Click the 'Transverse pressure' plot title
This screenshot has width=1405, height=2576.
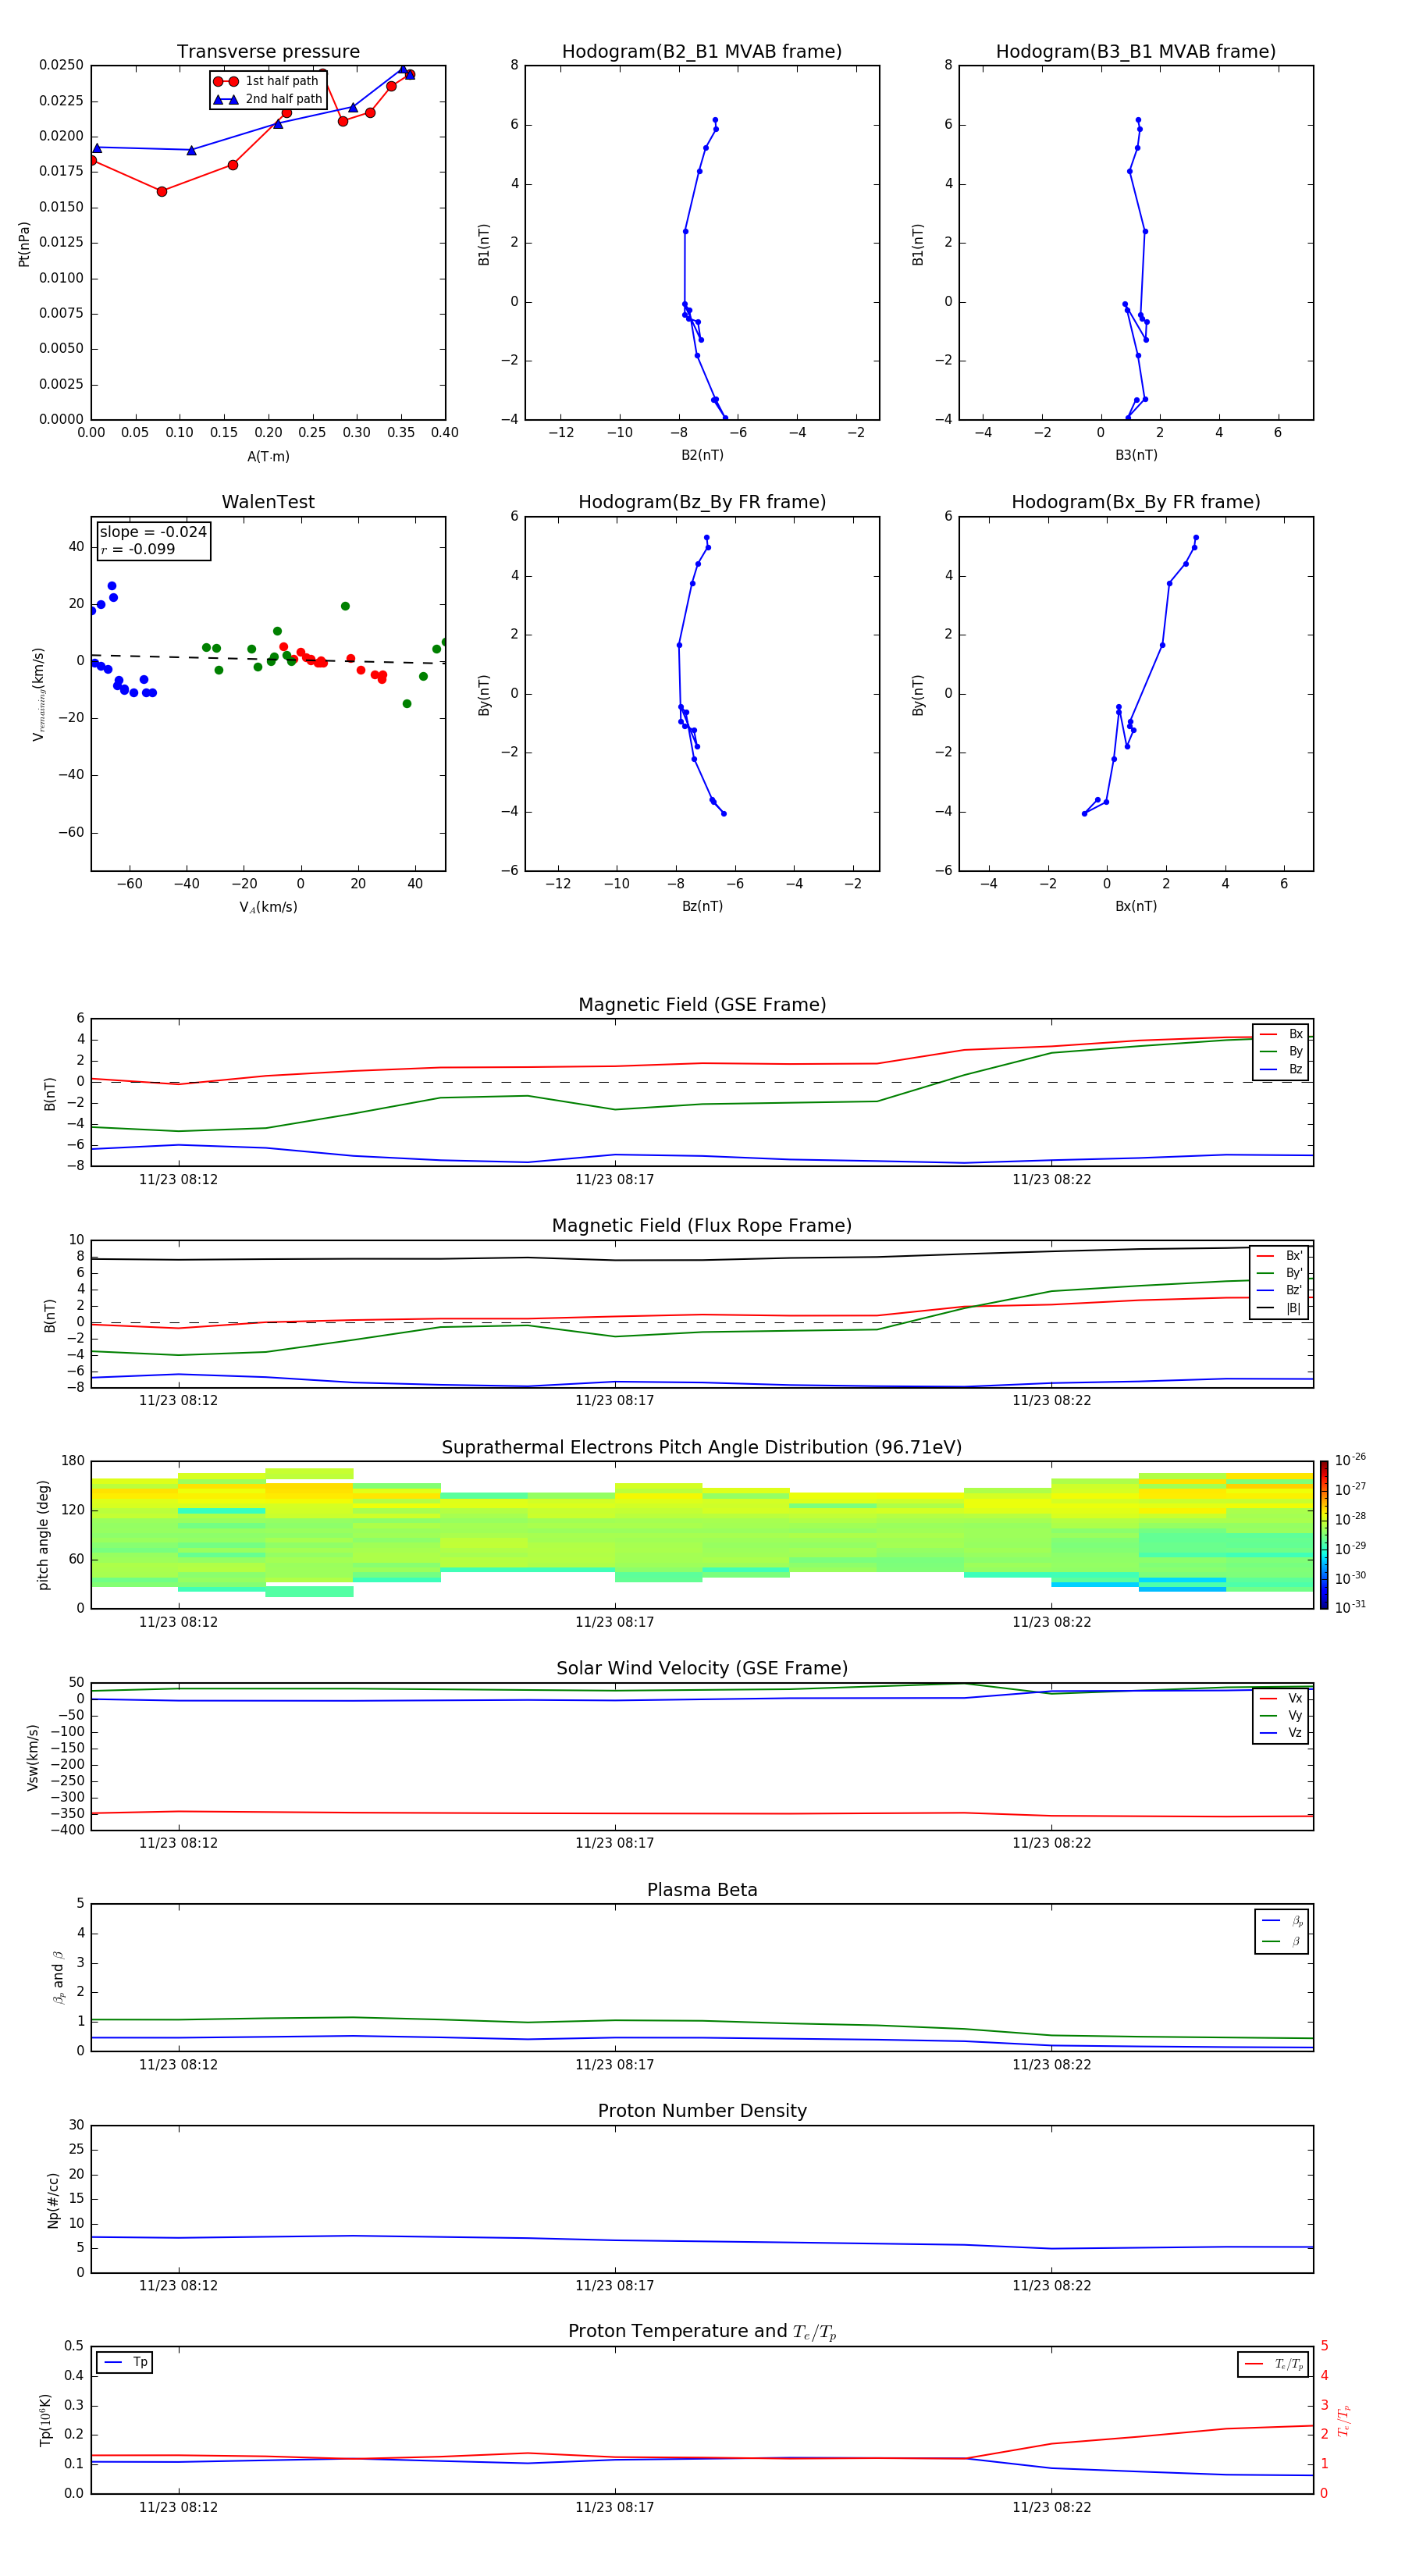coord(268,52)
